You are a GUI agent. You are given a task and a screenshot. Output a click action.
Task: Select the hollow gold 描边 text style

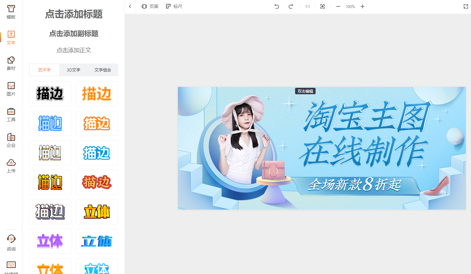(x=50, y=153)
